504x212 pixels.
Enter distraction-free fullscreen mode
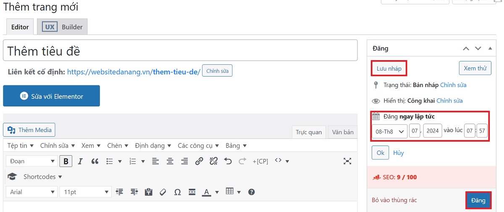347,161
